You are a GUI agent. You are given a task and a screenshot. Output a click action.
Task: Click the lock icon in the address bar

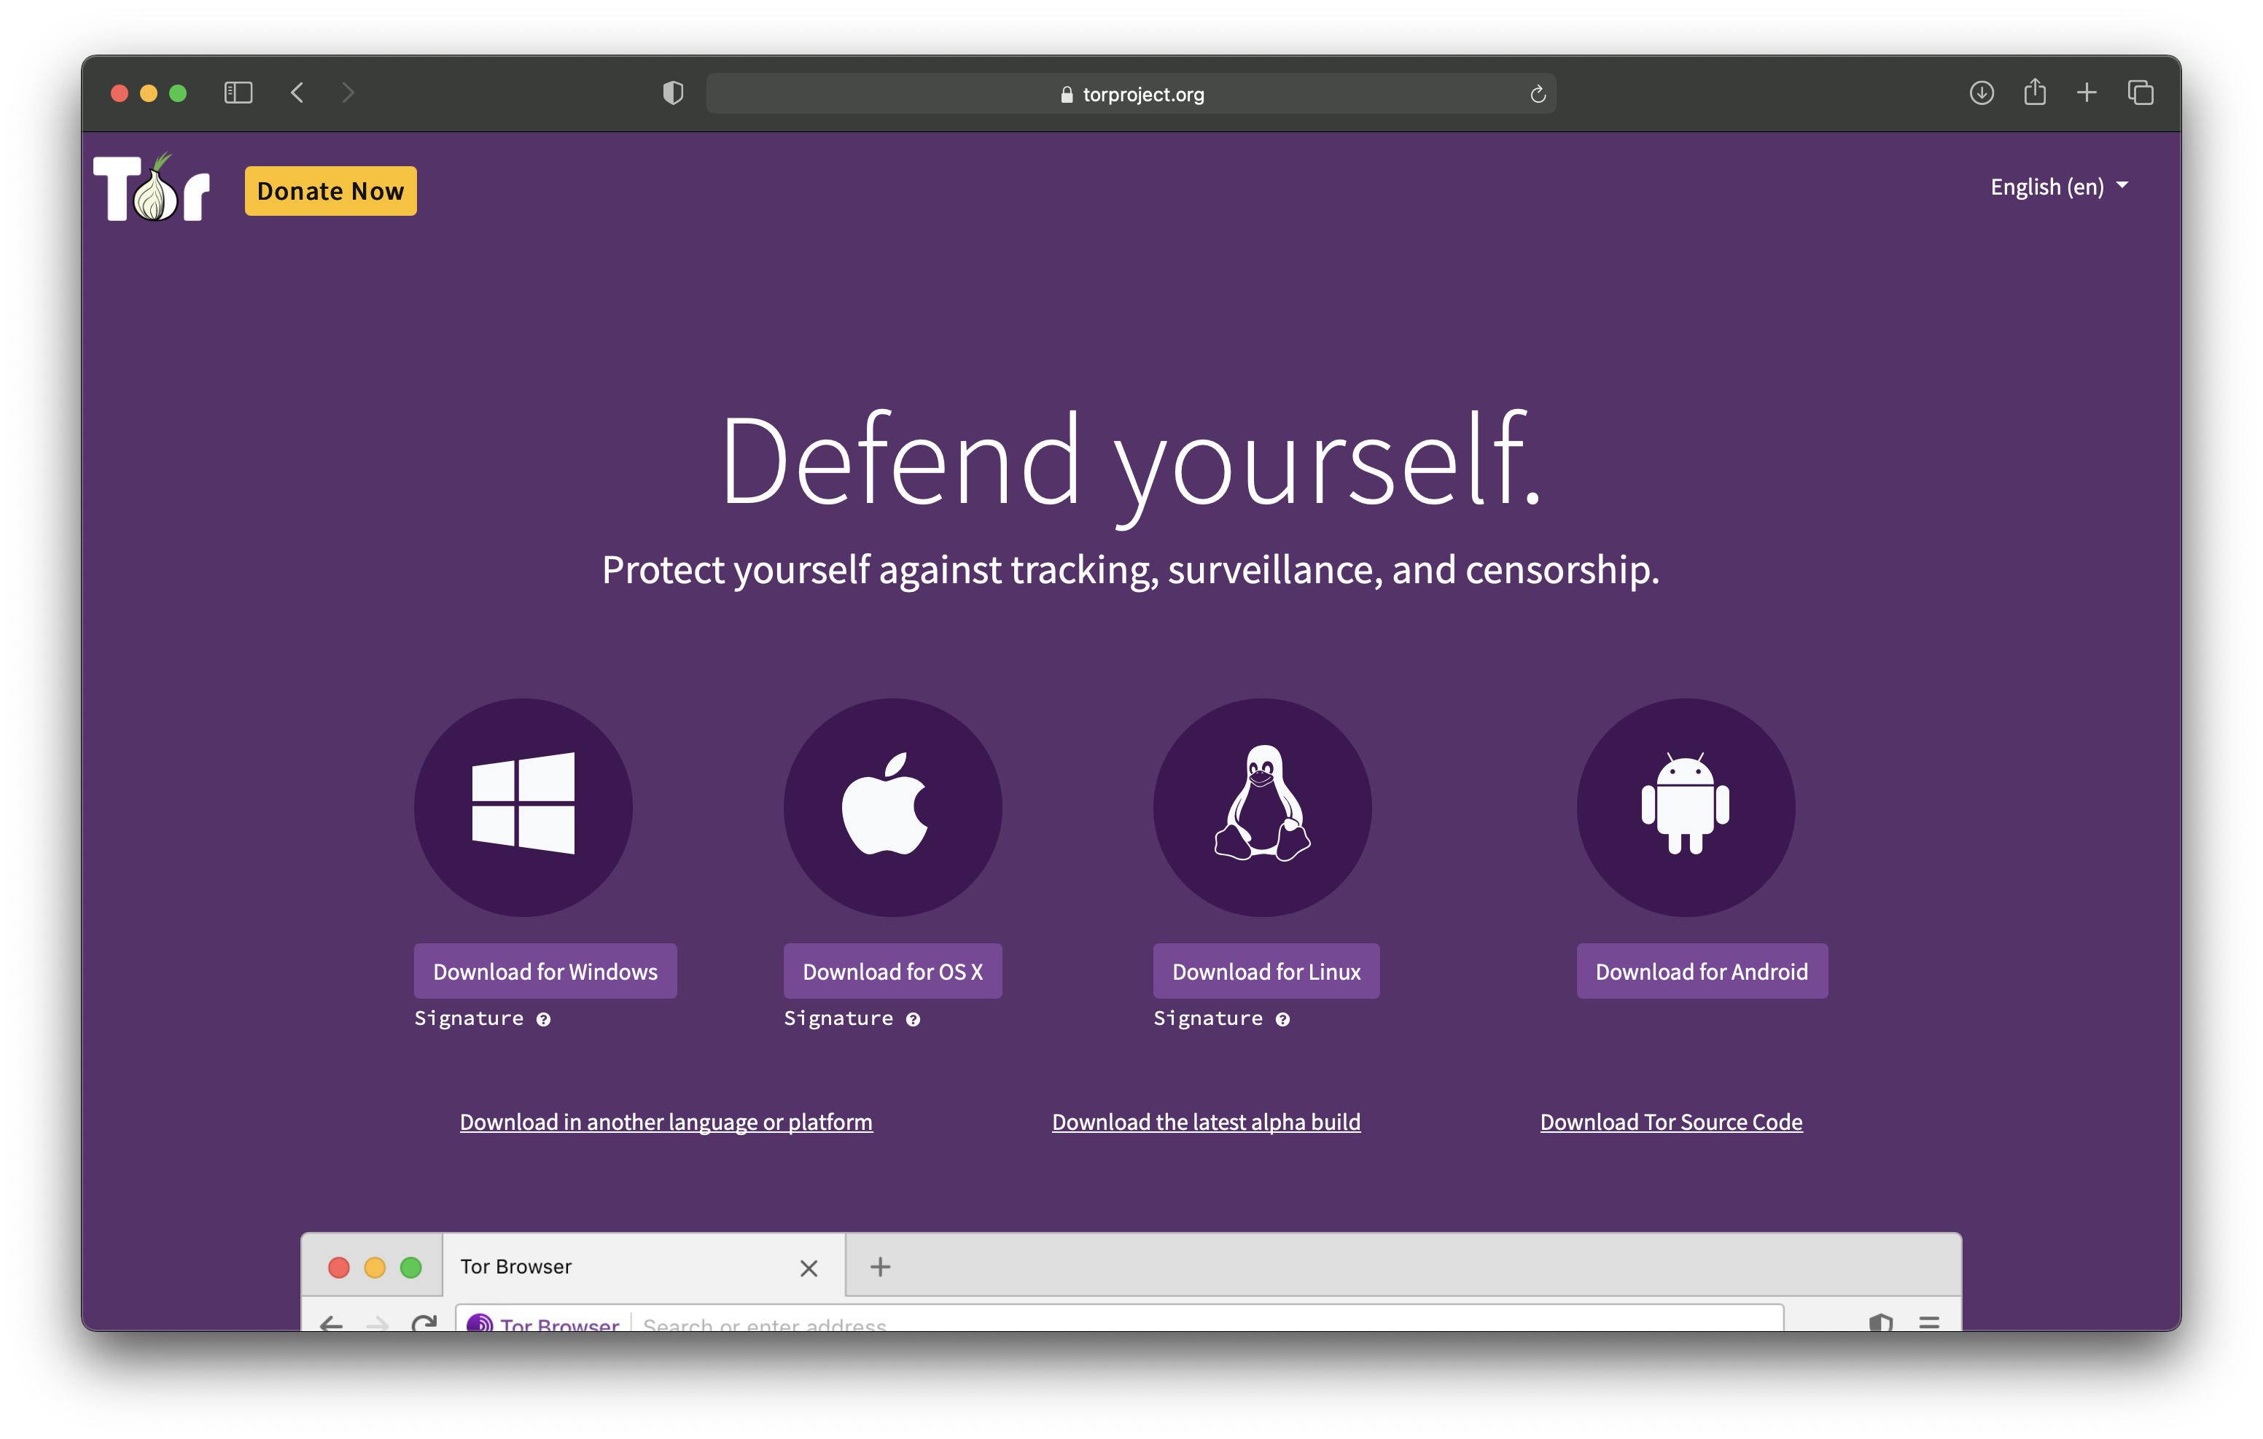1067,94
